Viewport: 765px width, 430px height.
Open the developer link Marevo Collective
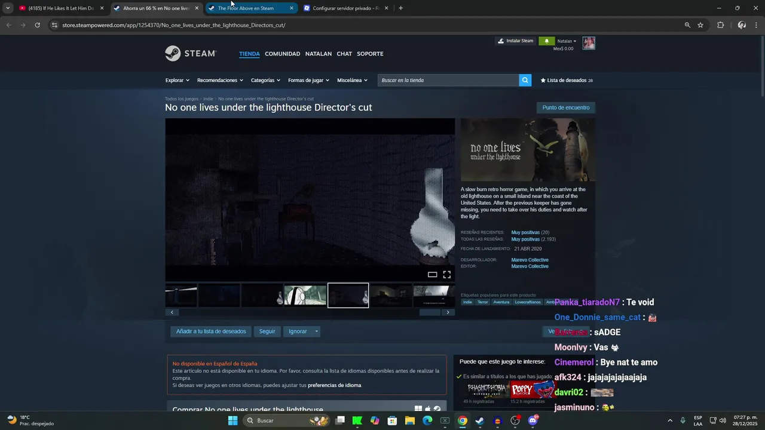(530, 260)
